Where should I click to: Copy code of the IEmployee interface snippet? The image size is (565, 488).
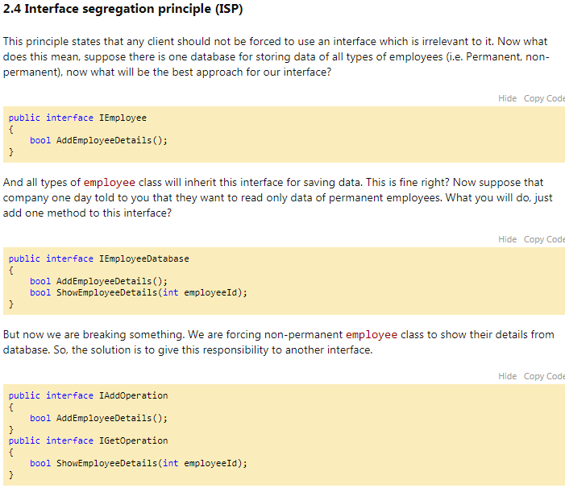(x=544, y=98)
